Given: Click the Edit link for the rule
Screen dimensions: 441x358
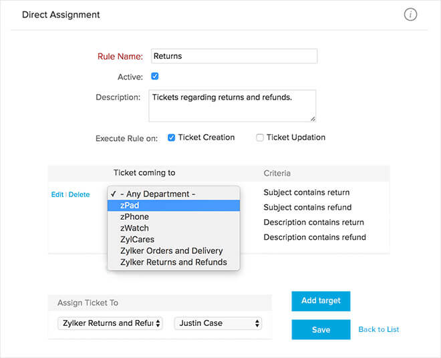Looking at the screenshot, I should coord(57,195).
